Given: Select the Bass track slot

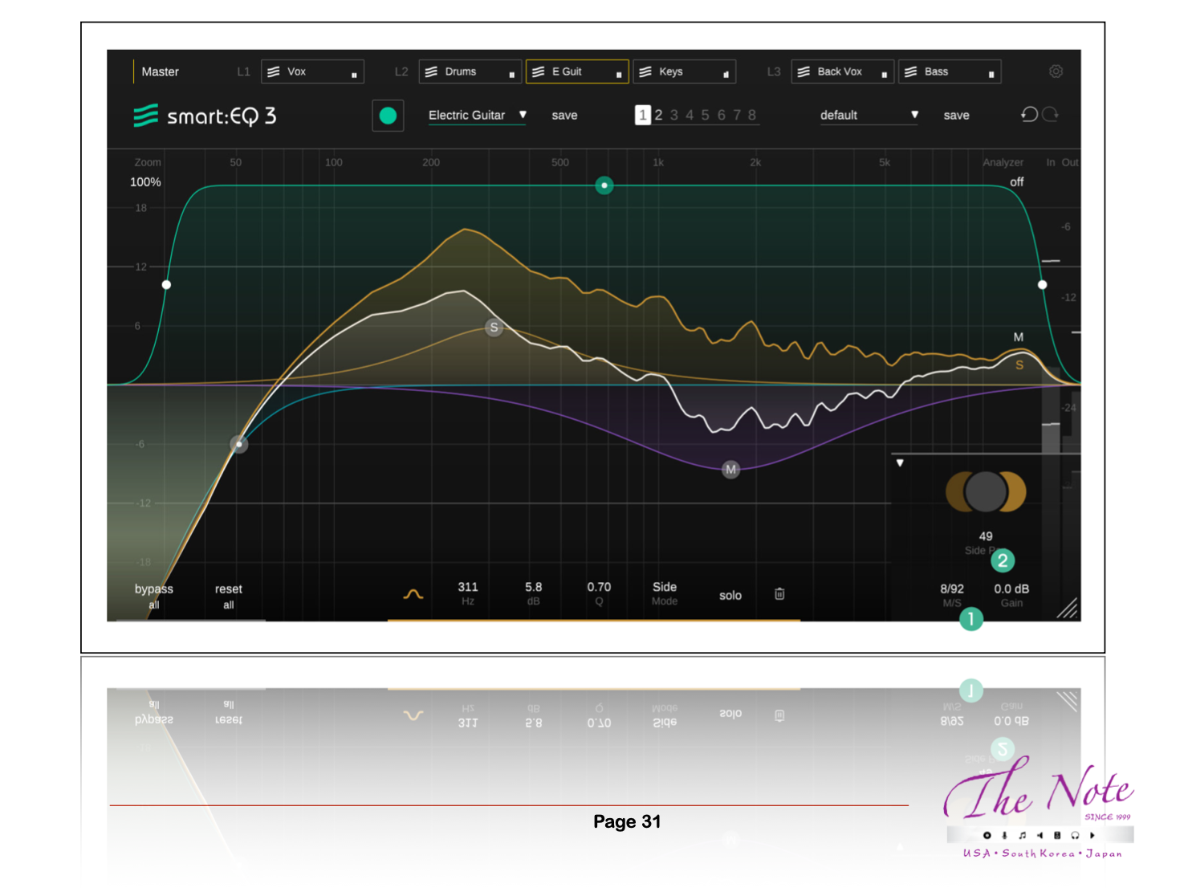Looking at the screenshot, I should click(949, 71).
